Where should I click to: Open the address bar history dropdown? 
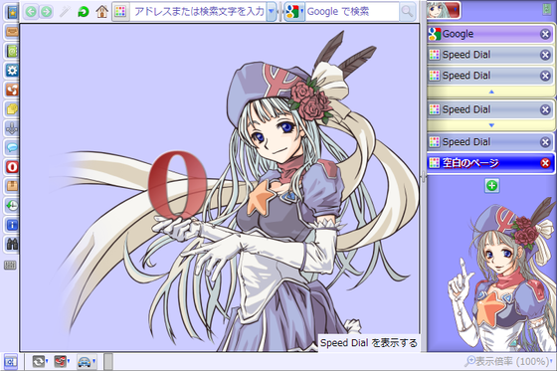pyautogui.click(x=271, y=12)
